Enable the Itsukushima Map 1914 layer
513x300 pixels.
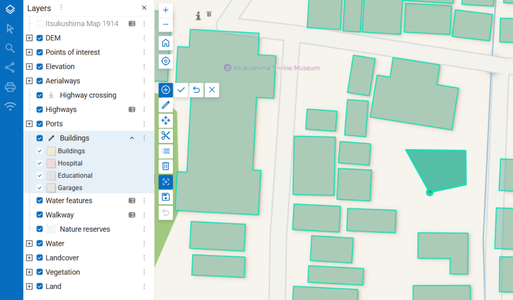click(40, 24)
